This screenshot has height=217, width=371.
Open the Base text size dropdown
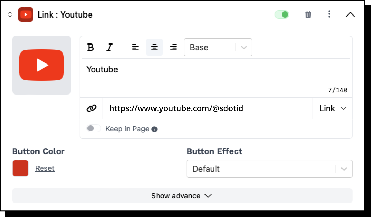pos(218,47)
